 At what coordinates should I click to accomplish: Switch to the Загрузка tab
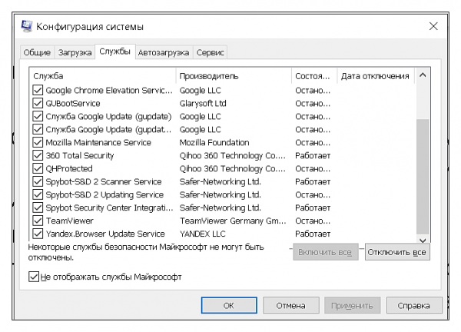75,52
